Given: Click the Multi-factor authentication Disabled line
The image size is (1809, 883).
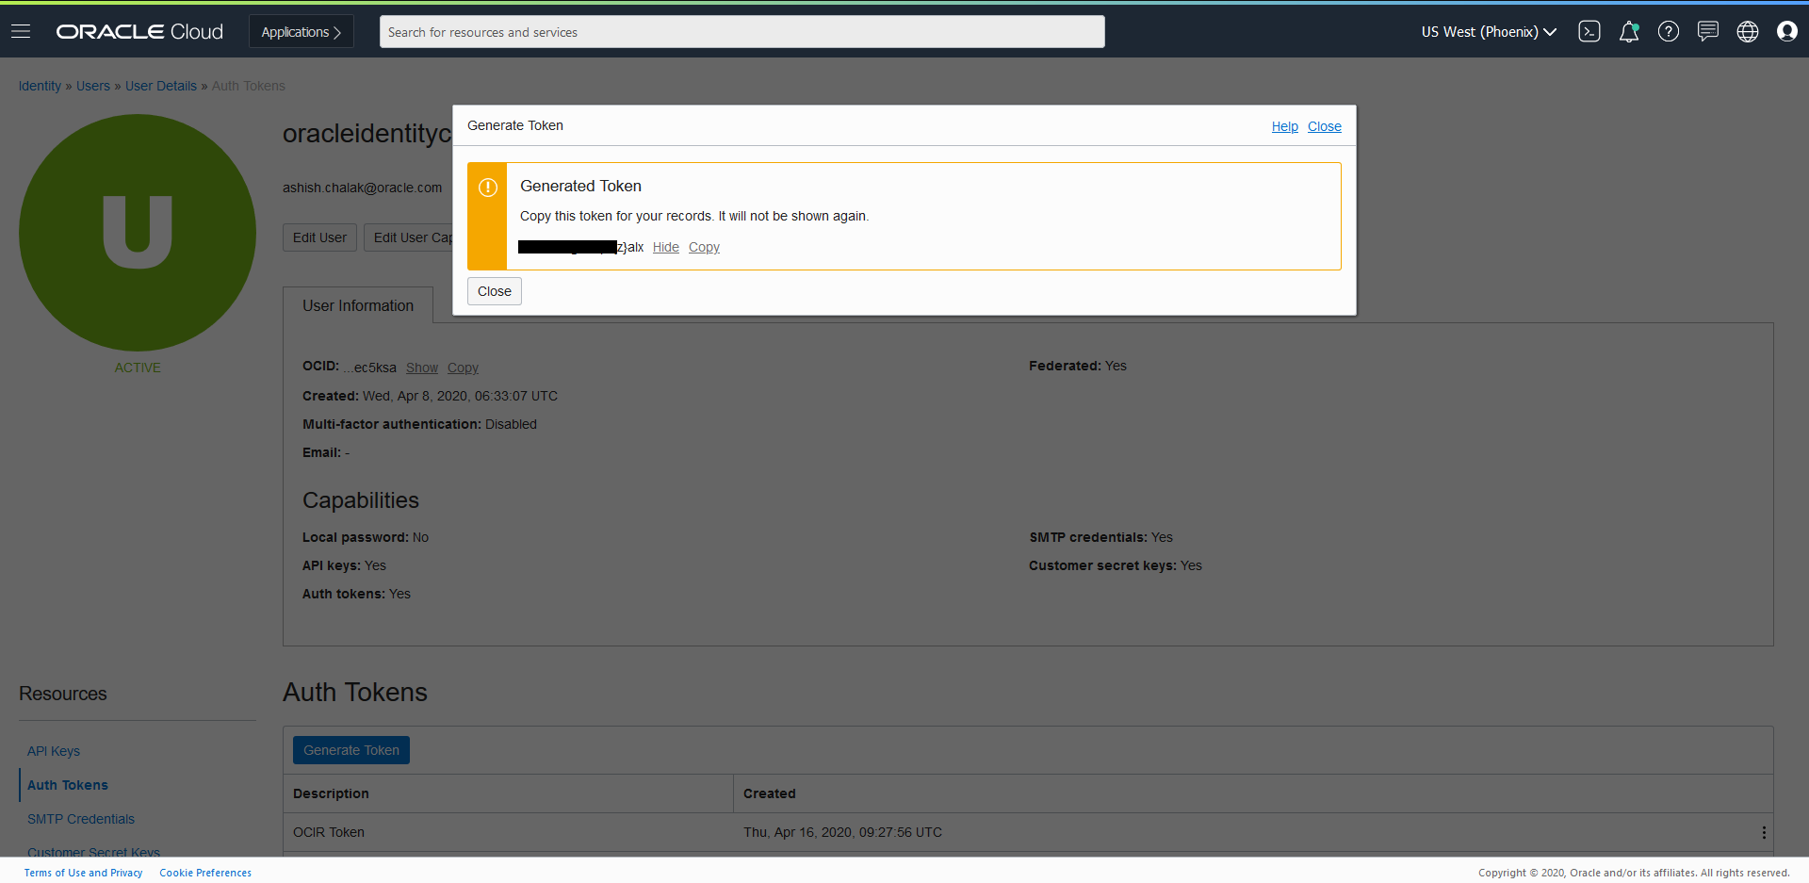Looking at the screenshot, I should pos(419,424).
